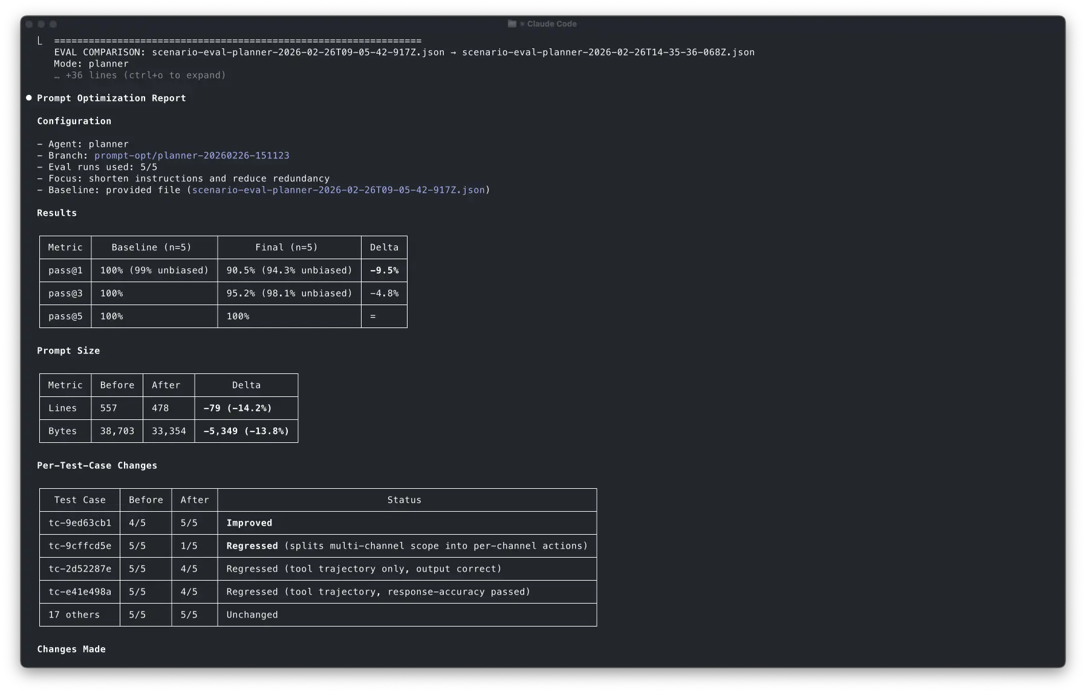The height and width of the screenshot is (693, 1086).
Task: Click the Bytes delta -5,349 cell
Action: click(x=246, y=431)
